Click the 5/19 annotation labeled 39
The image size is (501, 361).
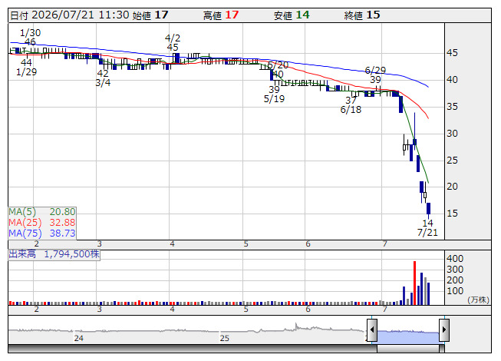[274, 94]
